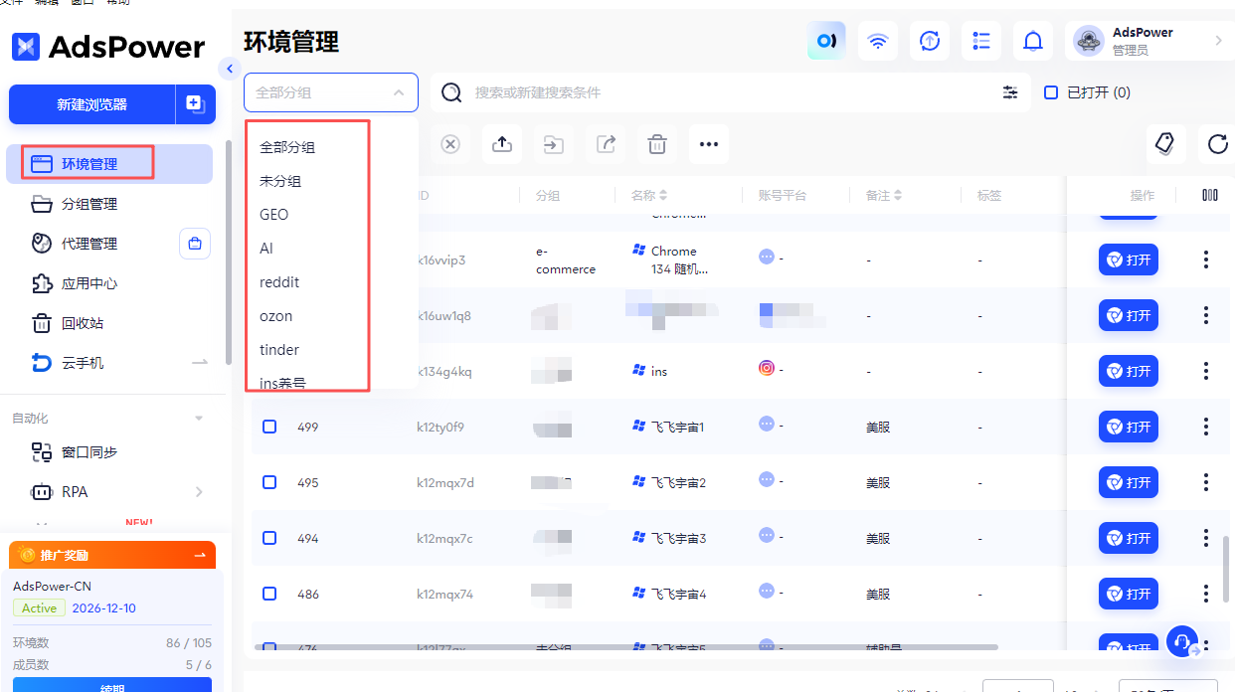Open column settings icon beside 操作

(1210, 195)
